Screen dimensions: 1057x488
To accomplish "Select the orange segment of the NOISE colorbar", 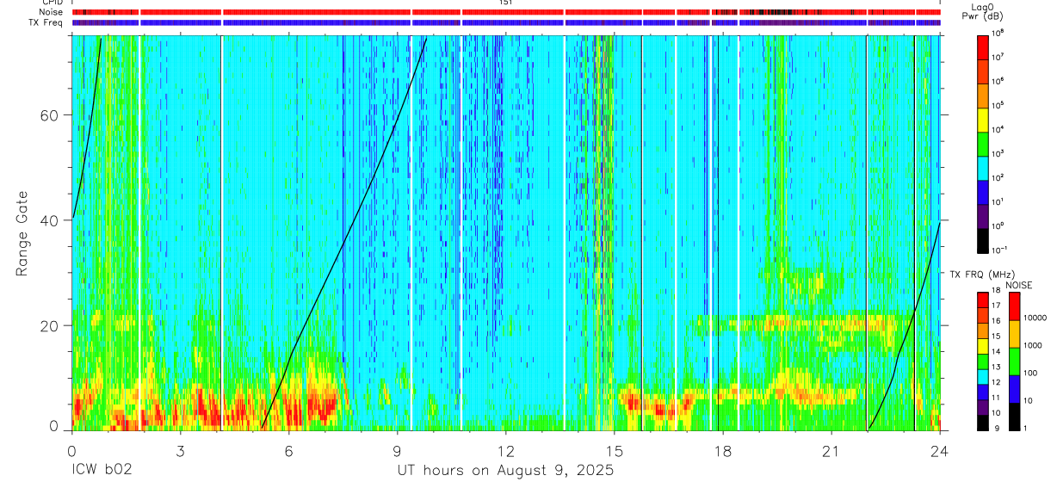I will point(1014,334).
